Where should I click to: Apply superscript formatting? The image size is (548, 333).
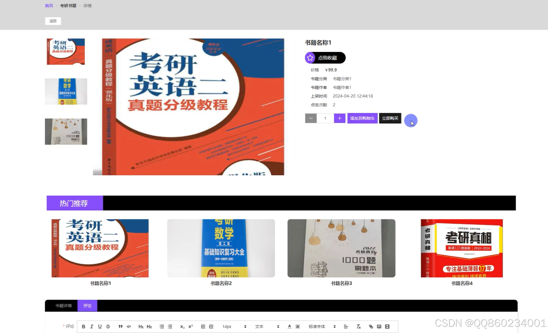[x=190, y=326]
